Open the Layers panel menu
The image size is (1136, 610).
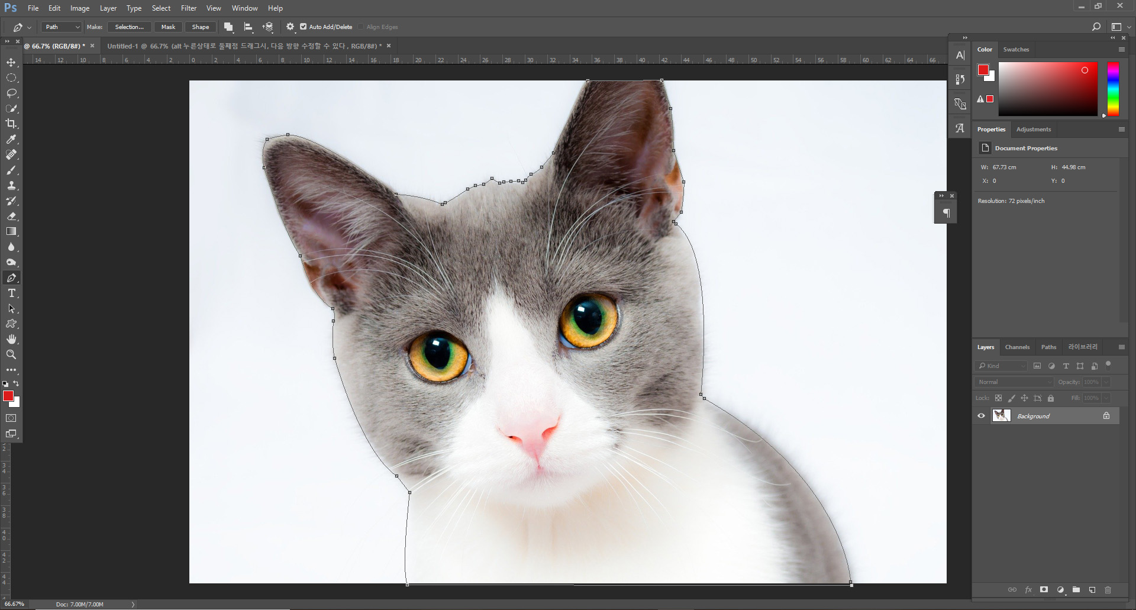[x=1121, y=347]
